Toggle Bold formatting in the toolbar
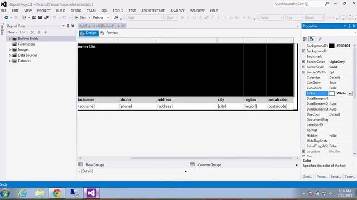 182,17
